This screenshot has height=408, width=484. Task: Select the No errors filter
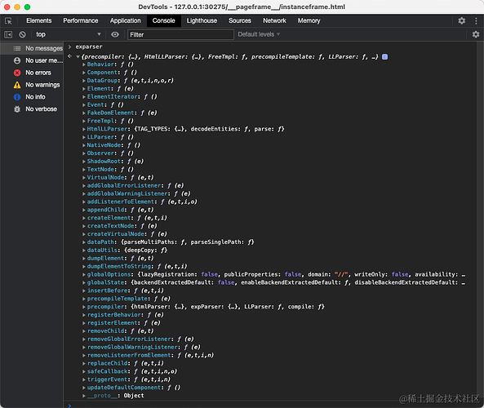(x=32, y=73)
